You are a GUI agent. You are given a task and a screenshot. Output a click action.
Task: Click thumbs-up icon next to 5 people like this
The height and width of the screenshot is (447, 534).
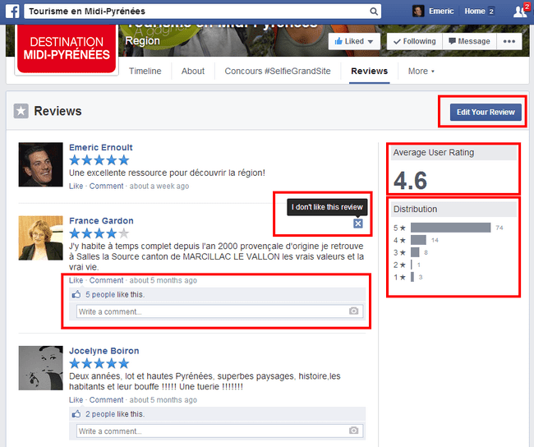point(76,294)
